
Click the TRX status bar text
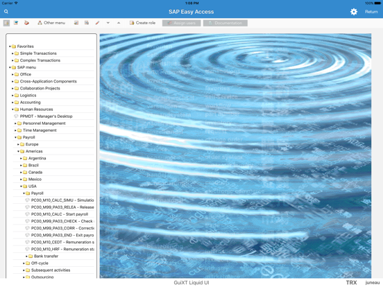pyautogui.click(x=351, y=283)
